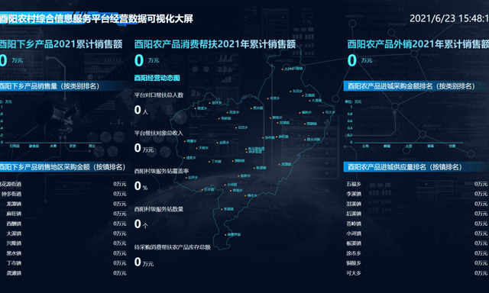Click the 待采购消费帮扶农产品库存总额 metric label
489x293 pixels.
pyautogui.click(x=172, y=247)
